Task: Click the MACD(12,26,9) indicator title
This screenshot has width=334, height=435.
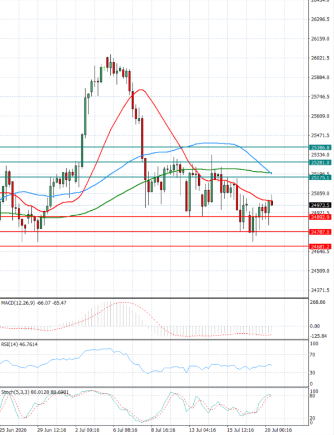Action: 18,303
